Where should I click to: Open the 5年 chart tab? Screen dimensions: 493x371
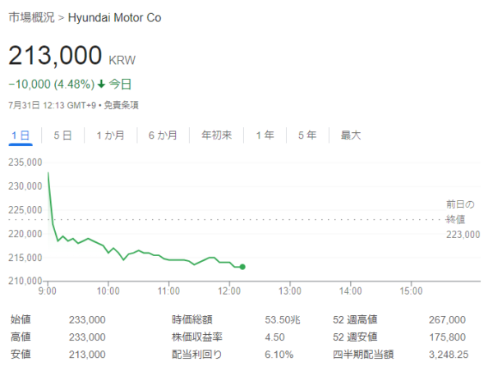[x=307, y=135]
